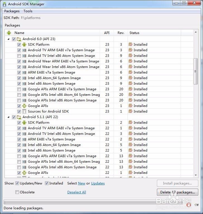Click installed status icon for Sources for Android SDK

click(x=130, y=111)
